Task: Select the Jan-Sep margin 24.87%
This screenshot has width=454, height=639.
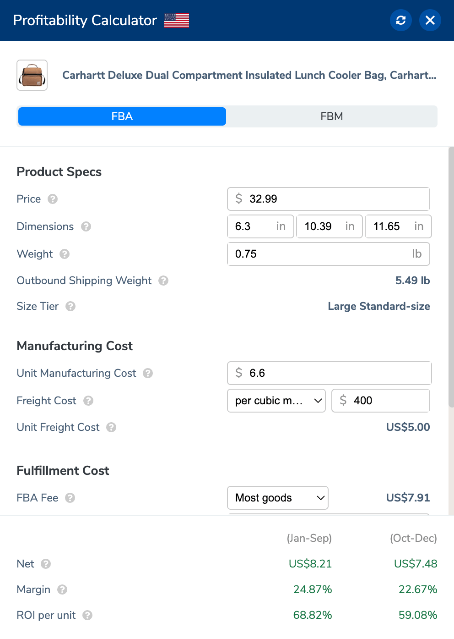Action: pos(313,589)
